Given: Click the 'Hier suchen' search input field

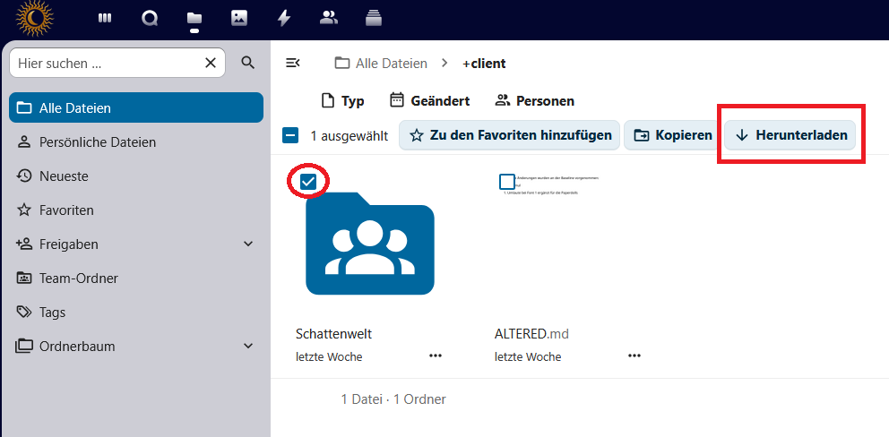Looking at the screenshot, I should point(108,64).
